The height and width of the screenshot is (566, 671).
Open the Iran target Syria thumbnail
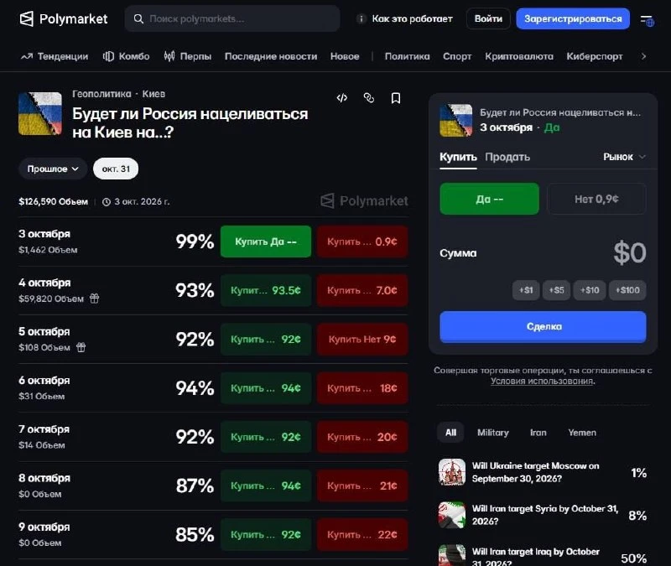pyautogui.click(x=452, y=515)
